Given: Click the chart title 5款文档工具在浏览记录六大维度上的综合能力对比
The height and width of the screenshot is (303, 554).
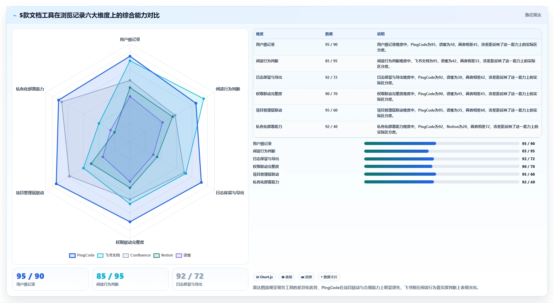Looking at the screenshot, I should coord(89,15).
